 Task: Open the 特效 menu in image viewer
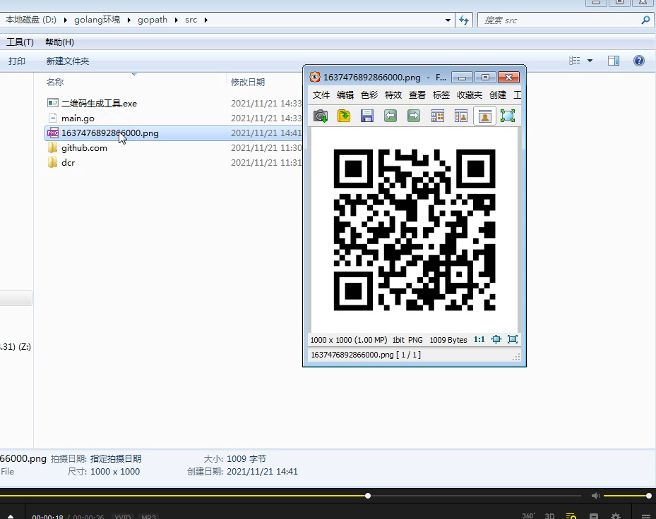tap(393, 95)
